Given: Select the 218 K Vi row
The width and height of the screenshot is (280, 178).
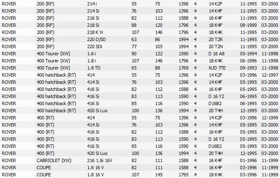Looking at the screenshot, I should pos(140,32).
